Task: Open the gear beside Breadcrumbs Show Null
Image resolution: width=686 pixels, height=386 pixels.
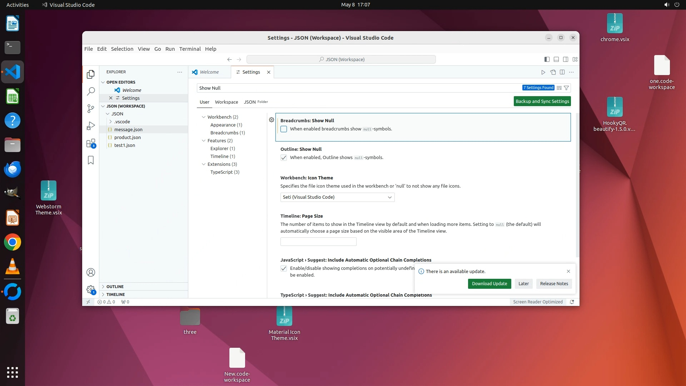Action: (272, 120)
